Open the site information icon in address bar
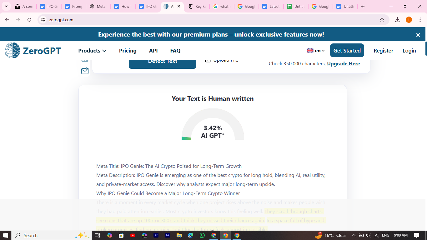This screenshot has height=240, width=427. click(x=43, y=20)
